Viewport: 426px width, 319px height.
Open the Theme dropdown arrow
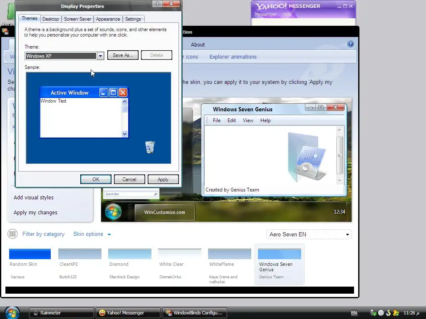[x=100, y=56]
